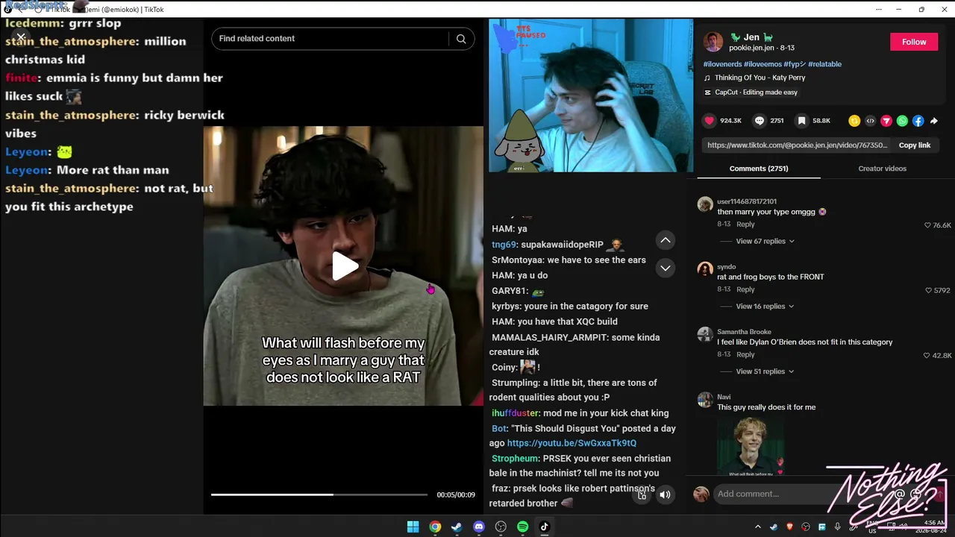Open syndo's profile avatar

pyautogui.click(x=705, y=269)
